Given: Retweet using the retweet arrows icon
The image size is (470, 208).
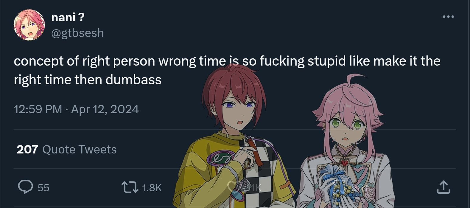Looking at the screenshot, I should [x=130, y=187].
